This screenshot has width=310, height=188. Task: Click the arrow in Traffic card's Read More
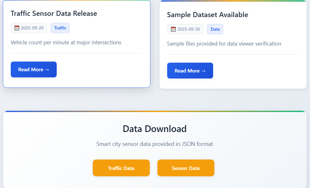47,70
